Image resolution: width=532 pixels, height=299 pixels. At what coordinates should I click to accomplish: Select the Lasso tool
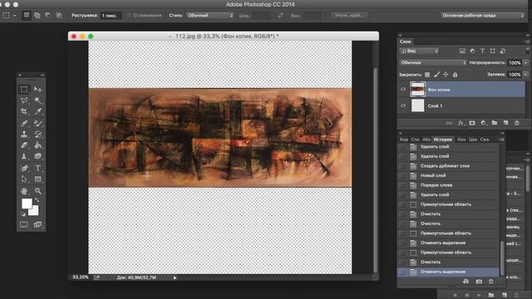[x=24, y=100]
